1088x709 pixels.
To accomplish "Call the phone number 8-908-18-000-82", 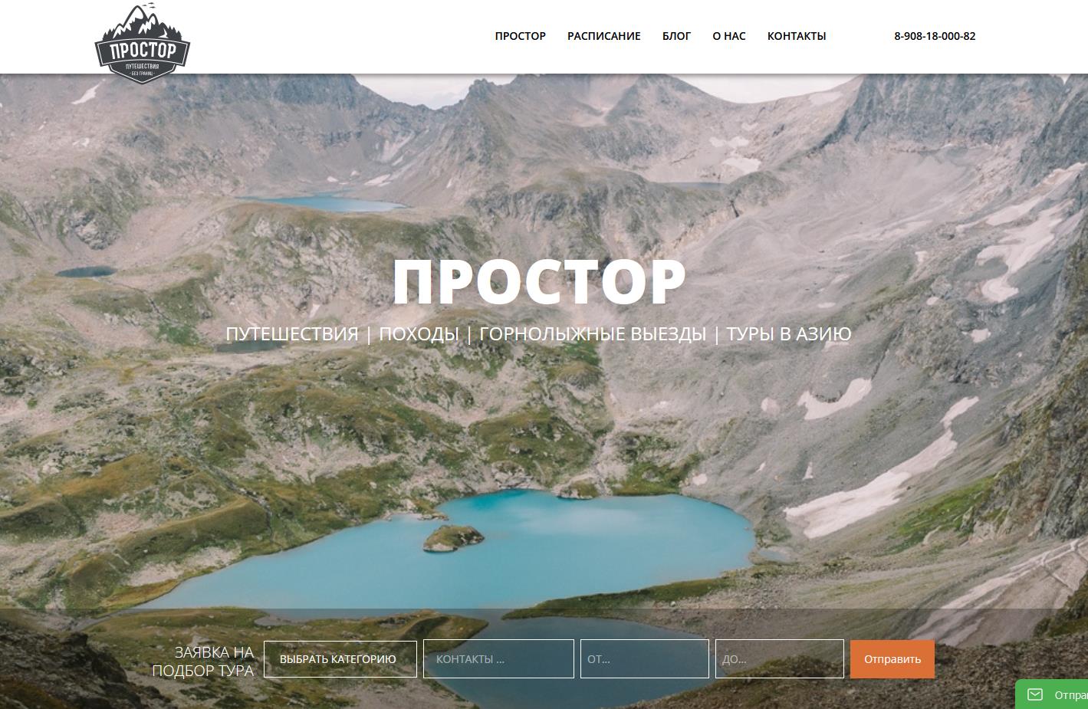I will coord(935,36).
